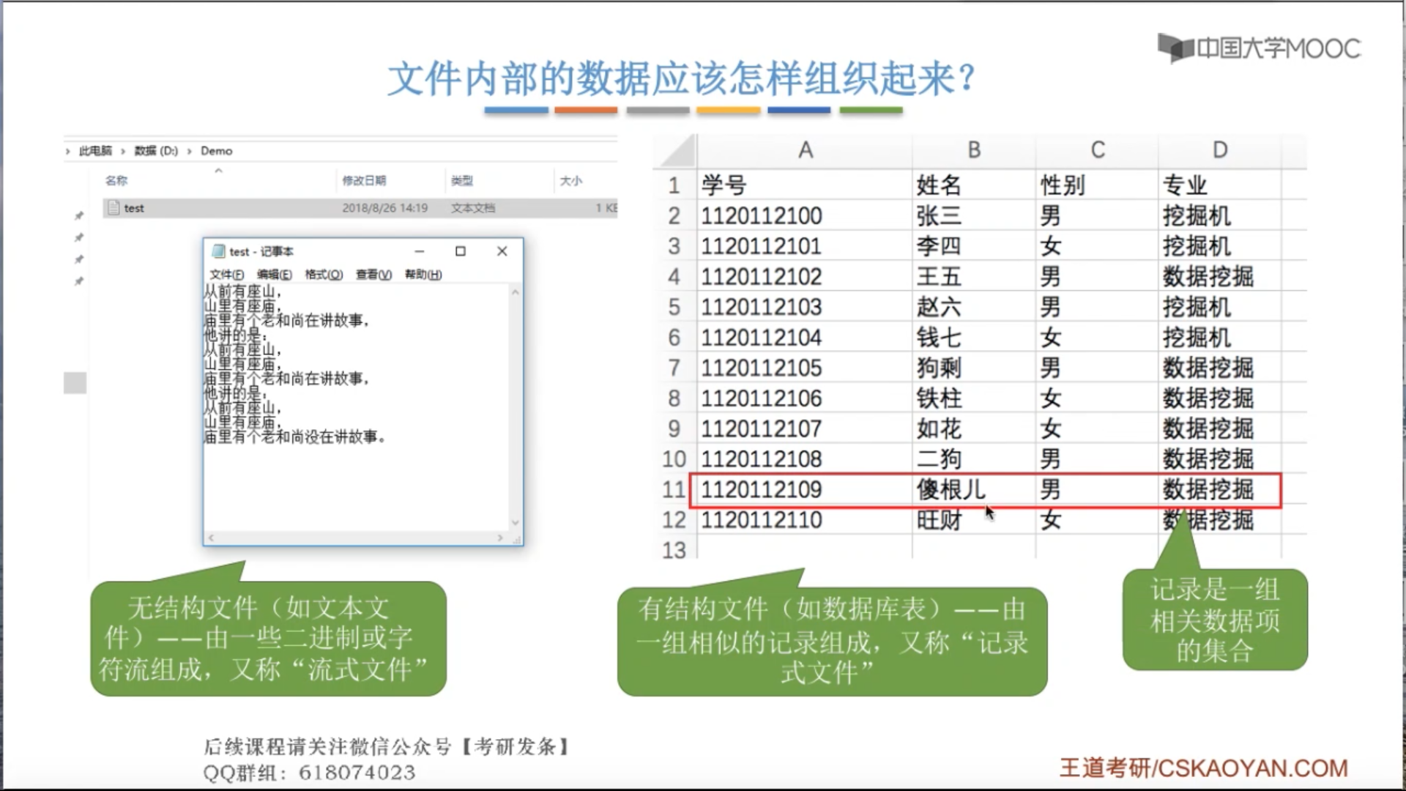Expand breadcrumb chevron after 数据 (D:)
Image resolution: width=1406 pixels, height=791 pixels.
point(189,151)
